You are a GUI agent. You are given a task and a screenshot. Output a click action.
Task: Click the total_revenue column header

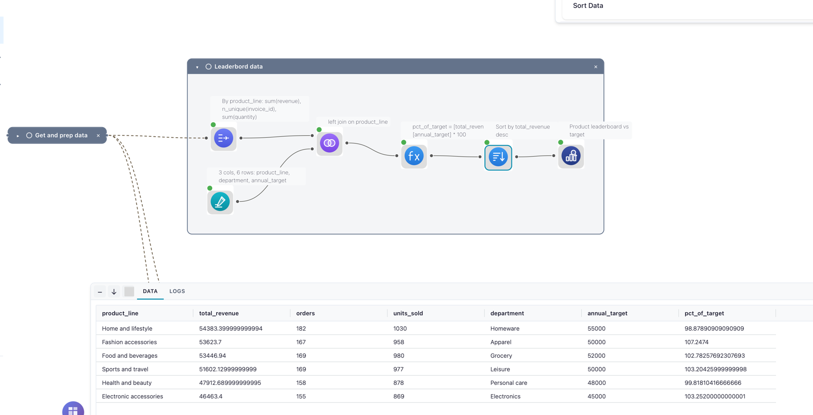pyautogui.click(x=219, y=313)
